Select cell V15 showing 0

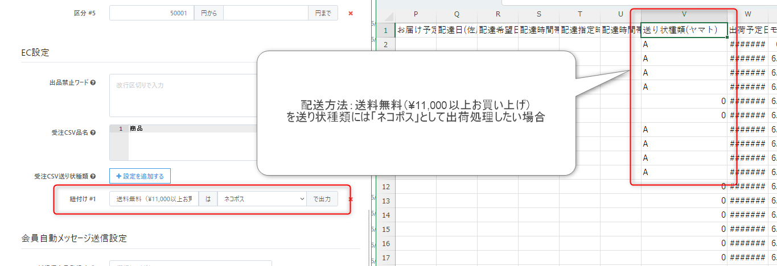(684, 229)
